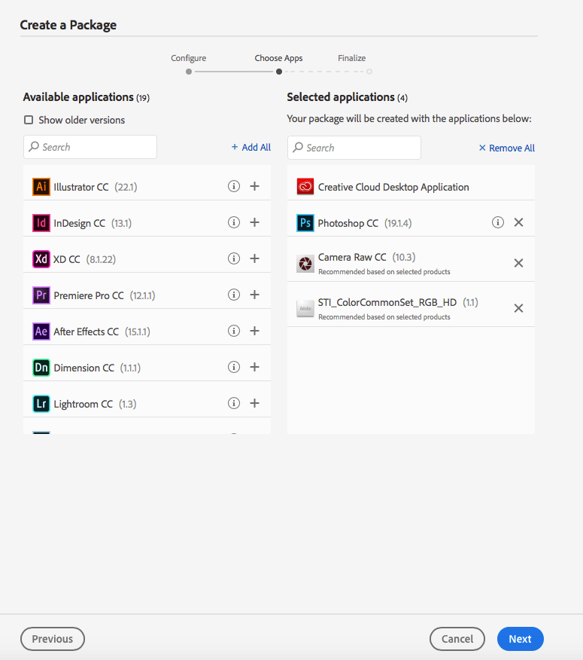Open info for Illustrator CC
The height and width of the screenshot is (660, 583).
coord(234,186)
